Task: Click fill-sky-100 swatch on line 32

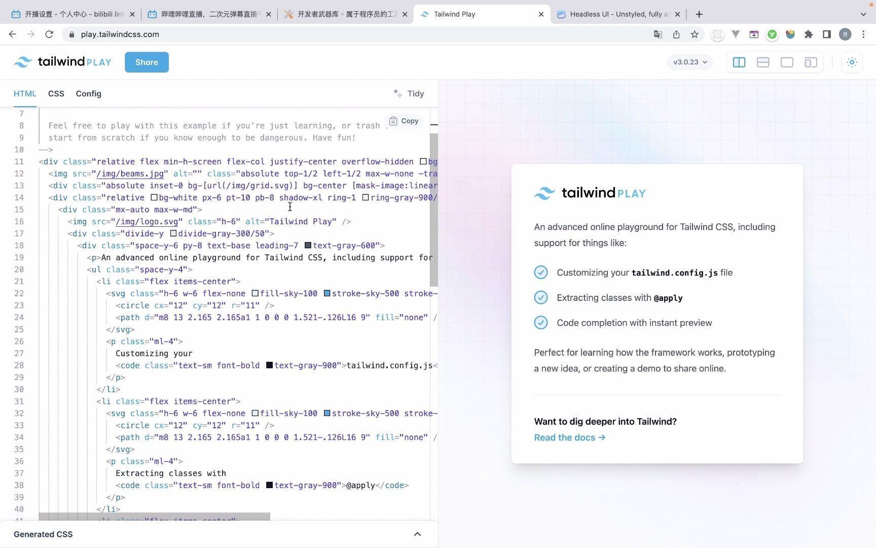Action: (255, 413)
